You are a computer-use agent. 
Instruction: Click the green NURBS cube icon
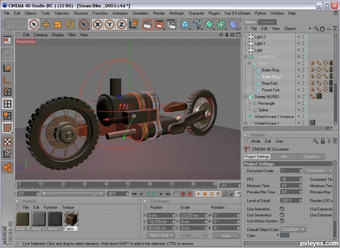(x=209, y=24)
